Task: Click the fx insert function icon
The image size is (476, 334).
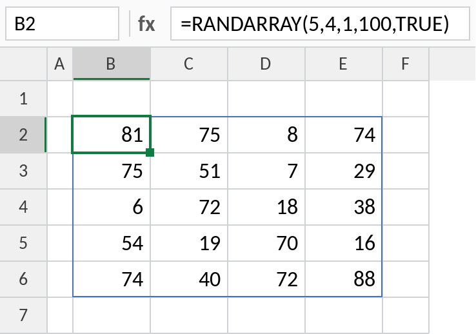Action: pos(146,25)
